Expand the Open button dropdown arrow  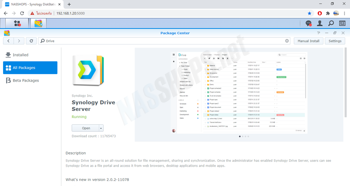click(101, 128)
